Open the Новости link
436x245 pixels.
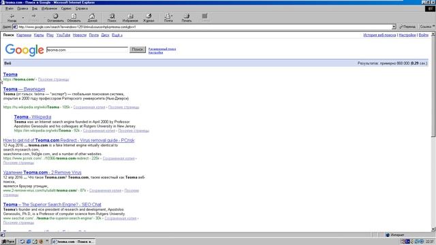pos(80,35)
